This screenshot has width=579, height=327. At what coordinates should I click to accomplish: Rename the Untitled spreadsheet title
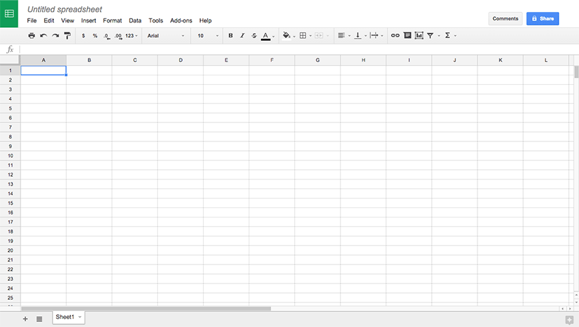pos(65,10)
